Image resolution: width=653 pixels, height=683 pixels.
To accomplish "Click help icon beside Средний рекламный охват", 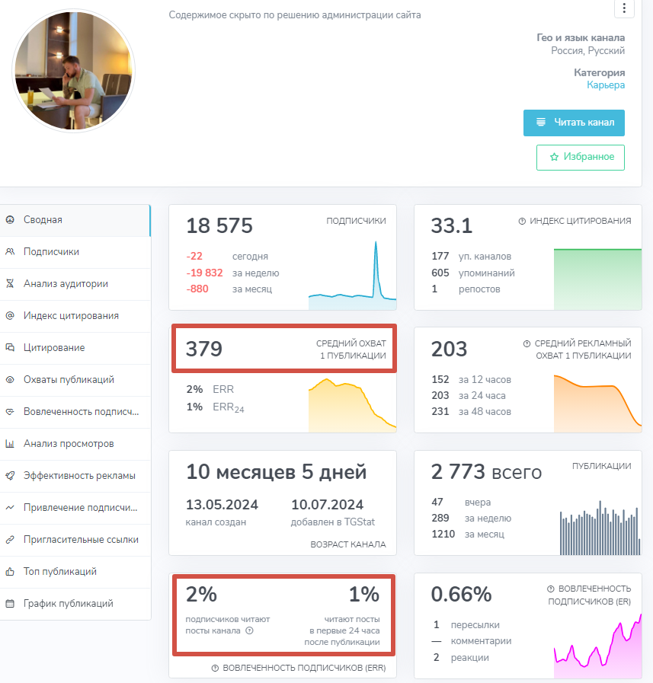I will point(527,343).
